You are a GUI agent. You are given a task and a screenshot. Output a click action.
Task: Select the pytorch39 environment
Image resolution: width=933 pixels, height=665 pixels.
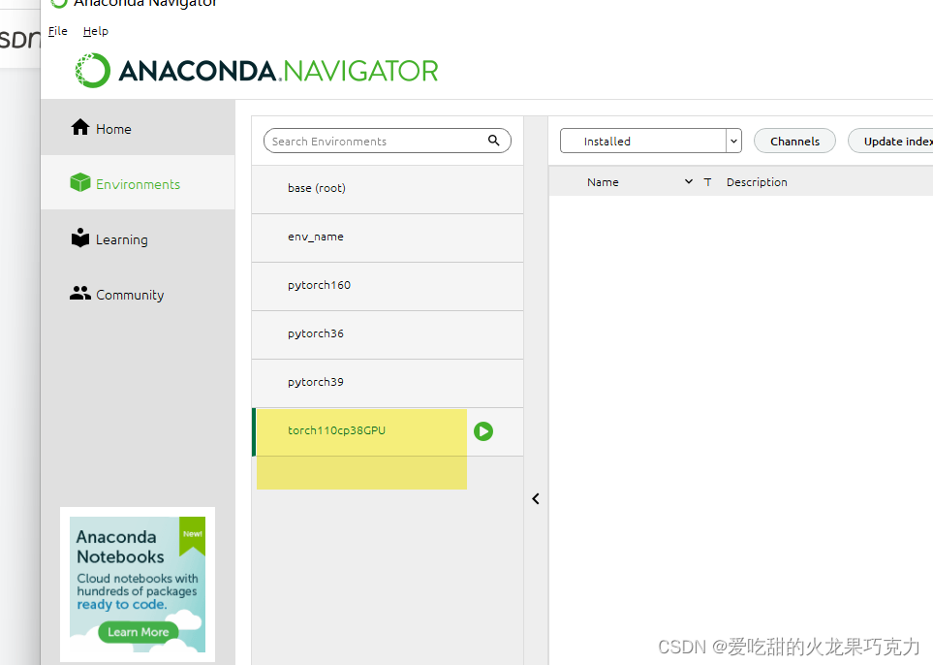tap(388, 384)
